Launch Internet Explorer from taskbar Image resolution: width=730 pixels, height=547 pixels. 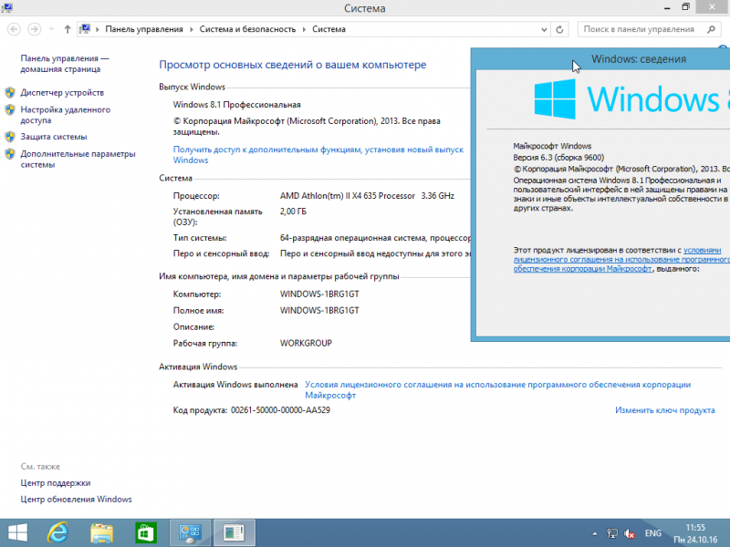coord(57,532)
